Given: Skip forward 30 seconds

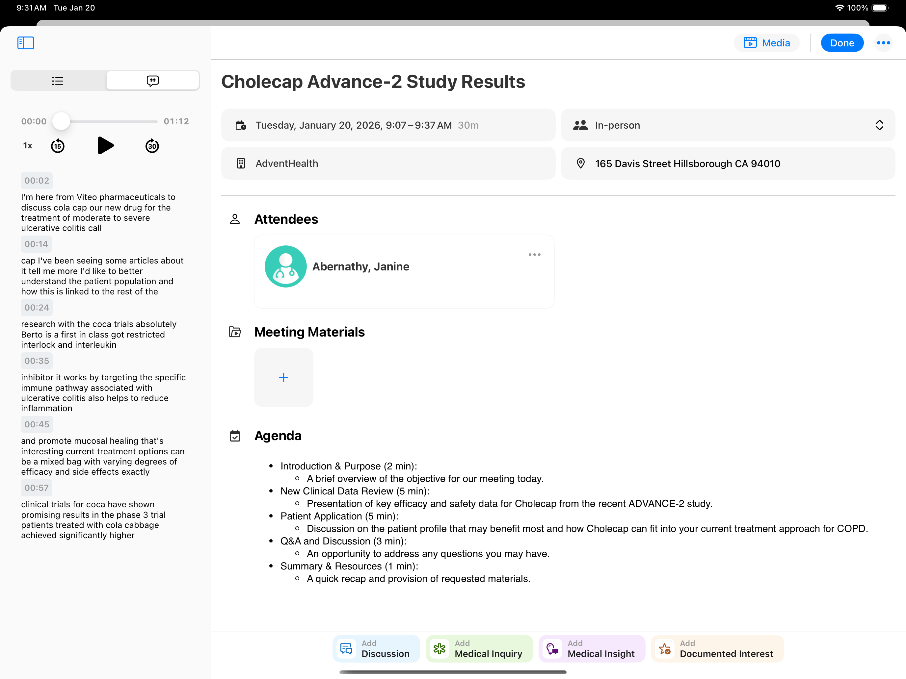Looking at the screenshot, I should coord(152,146).
